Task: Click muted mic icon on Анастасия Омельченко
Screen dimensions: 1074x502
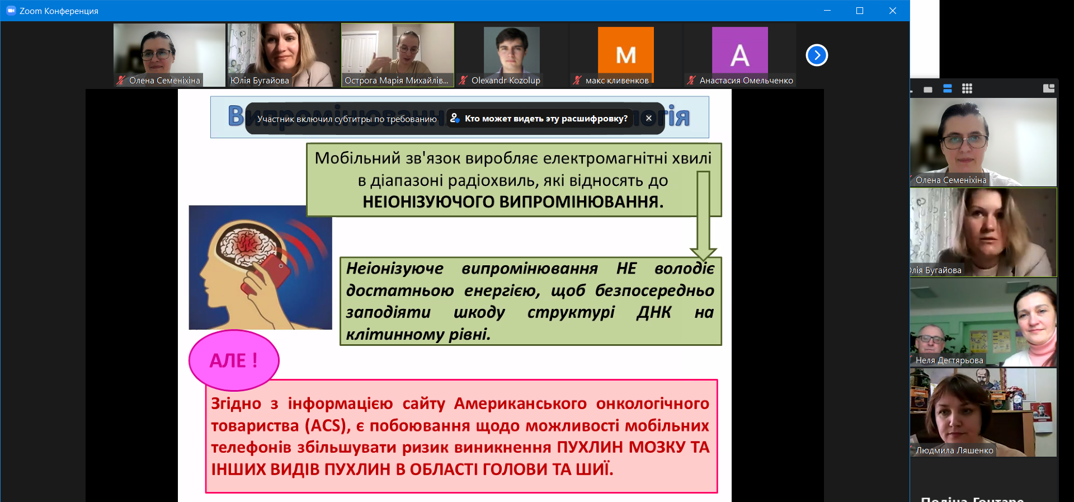Action: click(691, 80)
